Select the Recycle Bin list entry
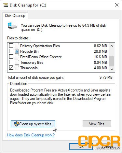The height and width of the screenshot is (153, 122). click(59, 51)
